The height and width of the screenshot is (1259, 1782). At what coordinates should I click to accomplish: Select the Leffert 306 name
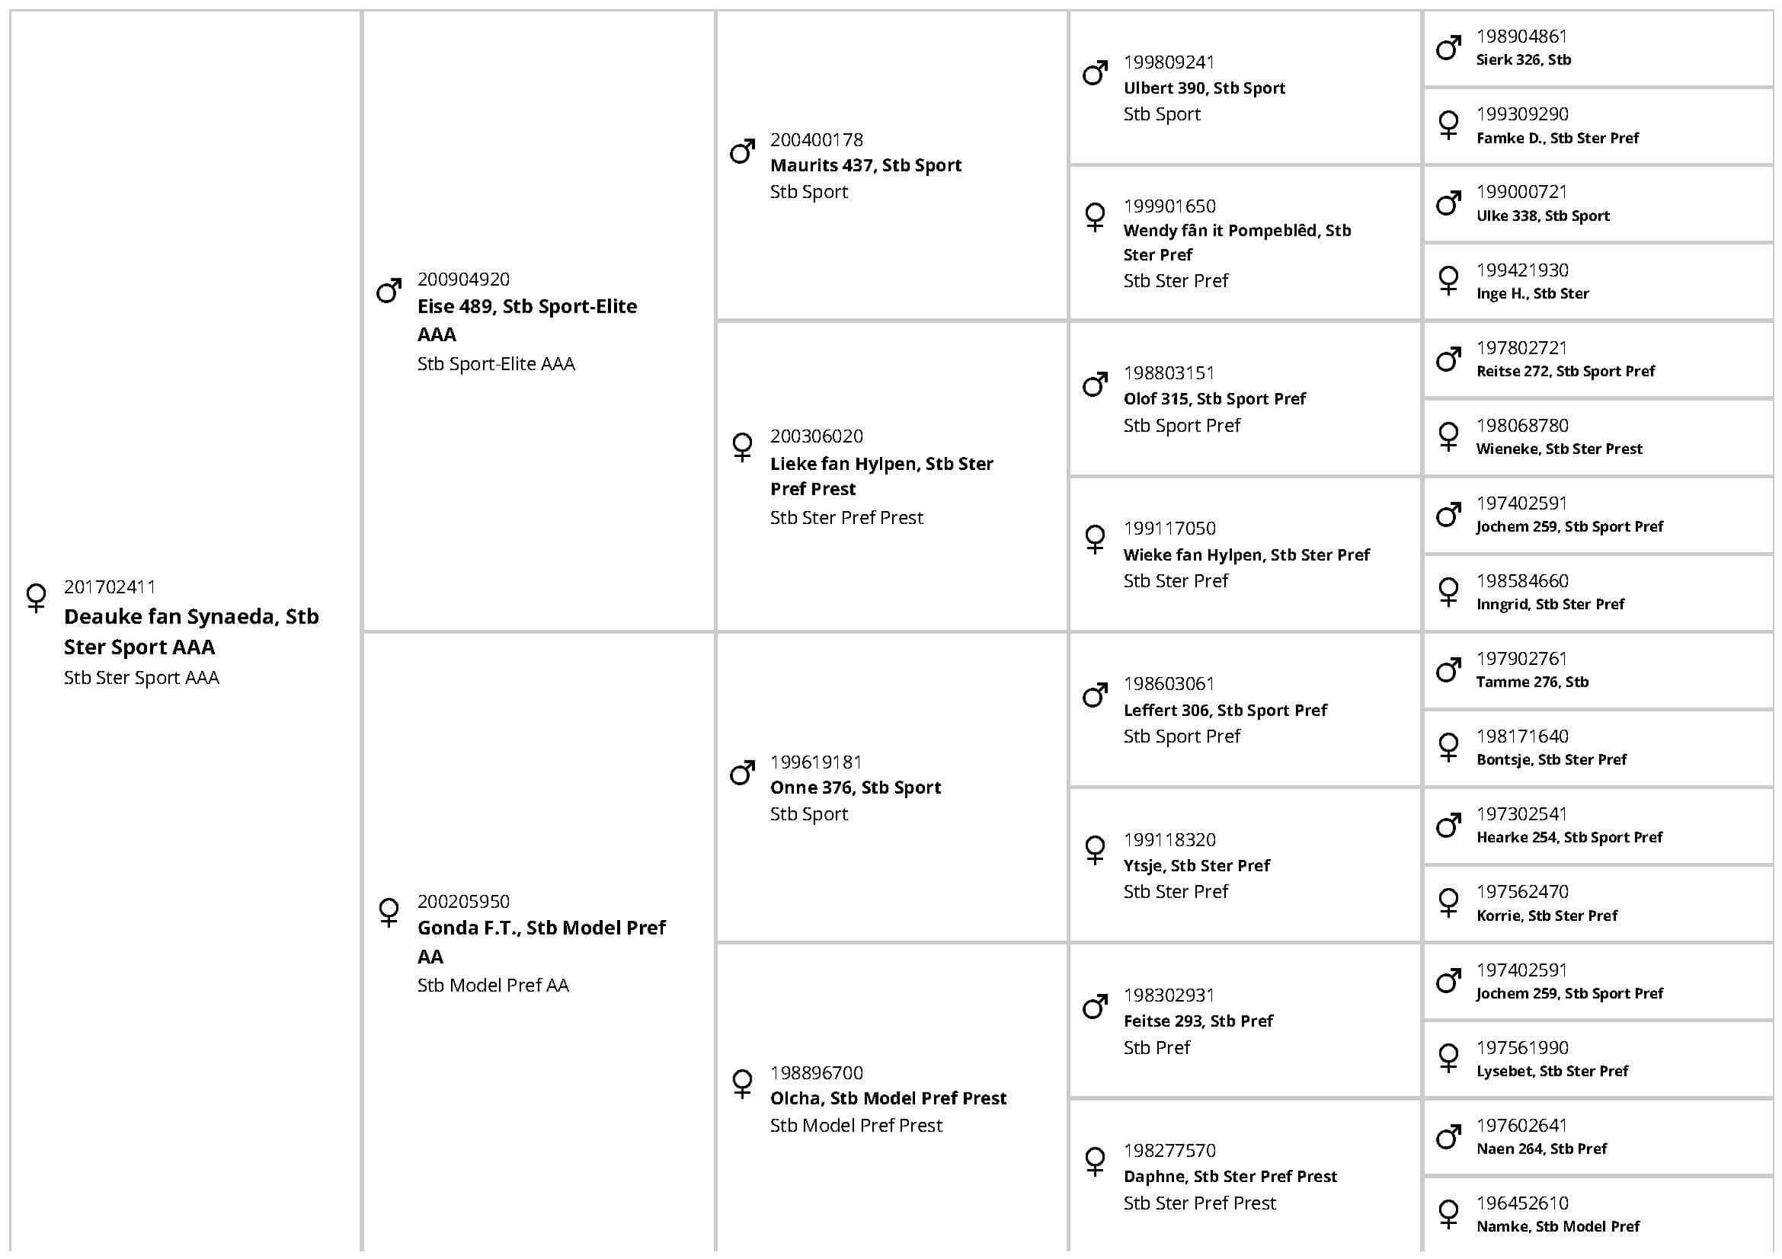pyautogui.click(x=1225, y=710)
